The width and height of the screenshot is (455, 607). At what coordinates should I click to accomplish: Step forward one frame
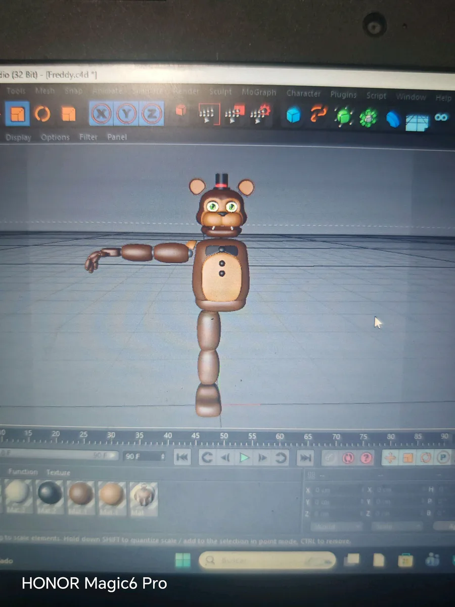[262, 458]
